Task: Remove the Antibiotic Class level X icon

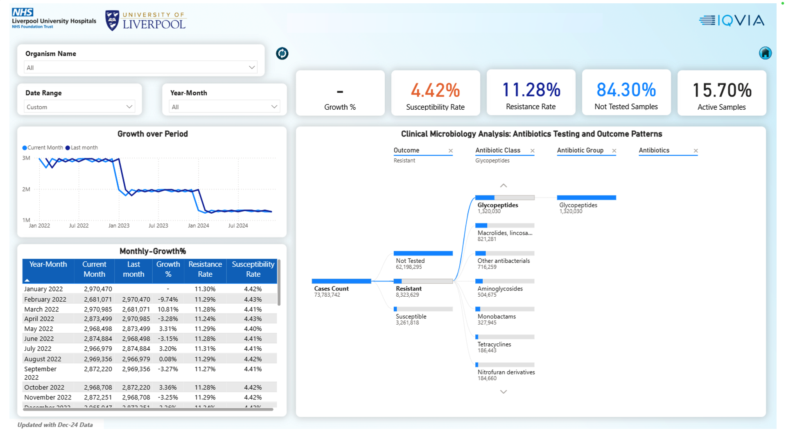Action: coord(533,151)
